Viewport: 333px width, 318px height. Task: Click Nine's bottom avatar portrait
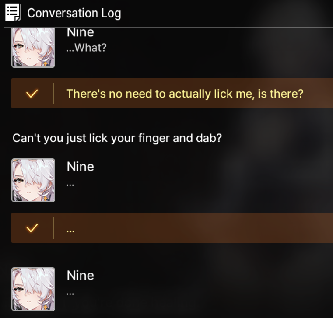(33, 289)
